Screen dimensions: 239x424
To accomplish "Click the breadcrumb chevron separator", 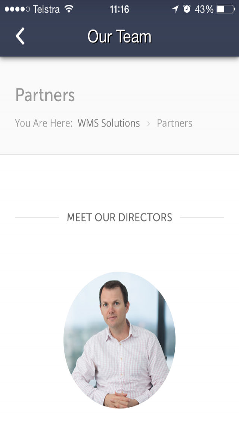I will pos(148,124).
